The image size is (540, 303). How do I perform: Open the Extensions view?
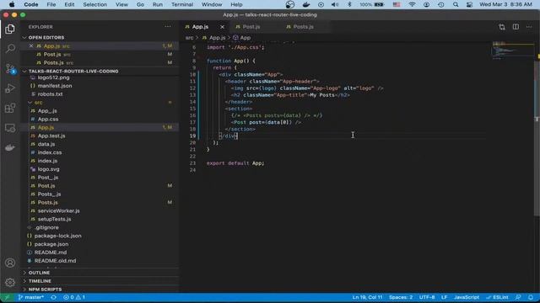point(10,109)
